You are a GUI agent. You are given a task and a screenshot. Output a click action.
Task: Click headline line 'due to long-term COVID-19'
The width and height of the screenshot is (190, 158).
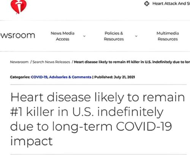tap(91, 126)
